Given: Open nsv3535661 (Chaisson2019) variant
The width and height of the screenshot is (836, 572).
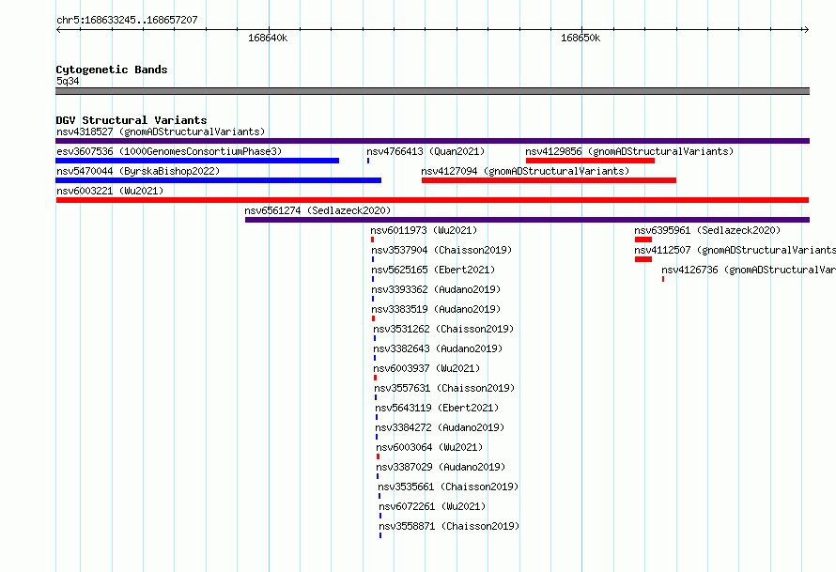Looking at the screenshot, I should 448,487.
